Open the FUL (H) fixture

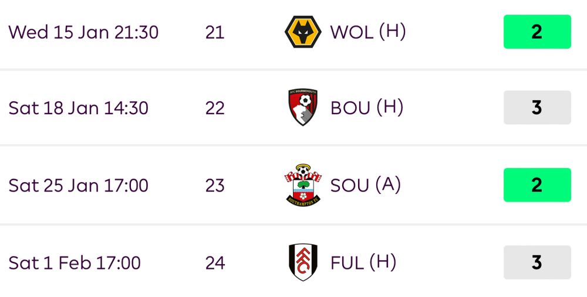[363, 262]
